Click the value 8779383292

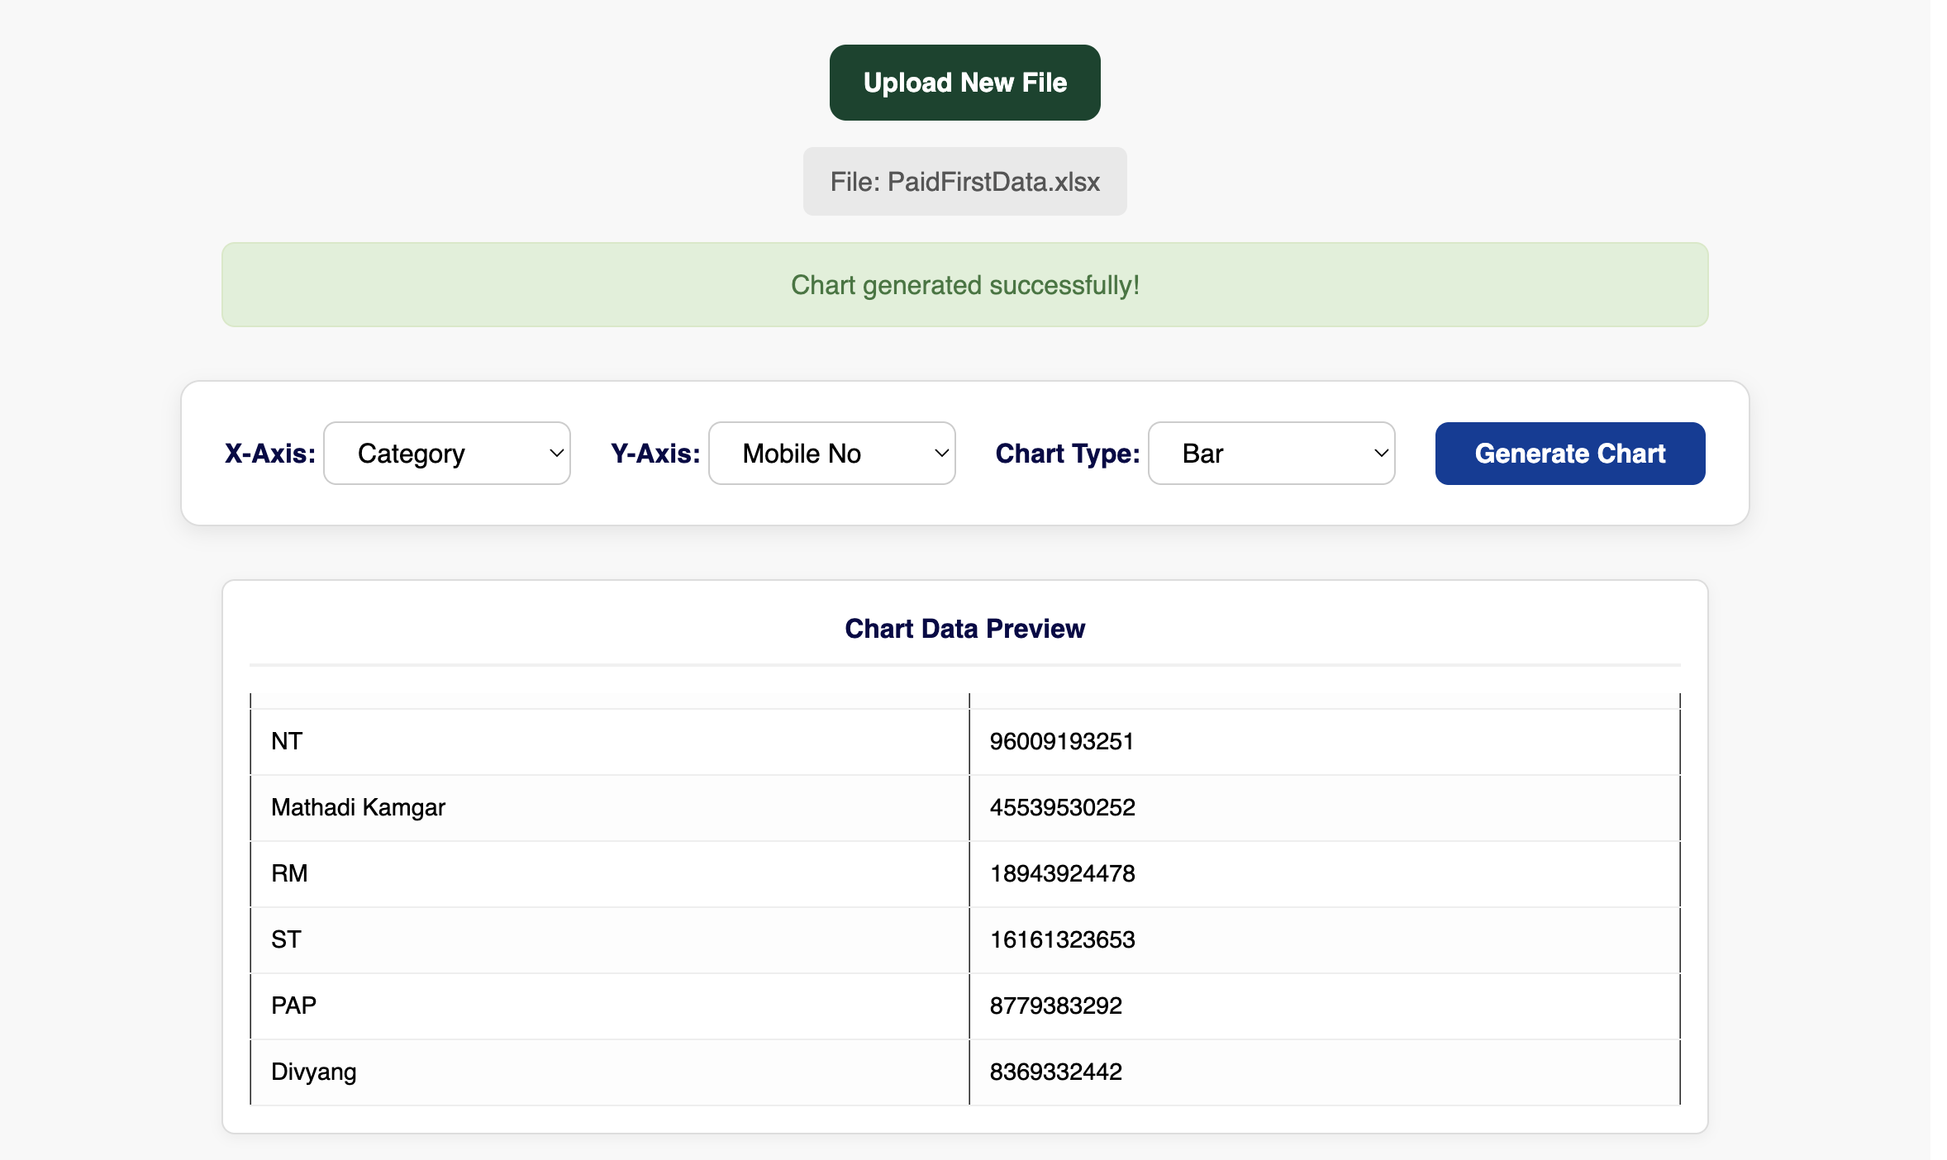tap(1055, 1006)
